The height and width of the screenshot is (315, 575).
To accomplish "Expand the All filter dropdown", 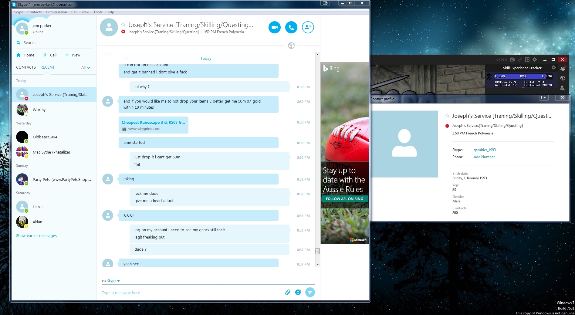I will [86, 67].
